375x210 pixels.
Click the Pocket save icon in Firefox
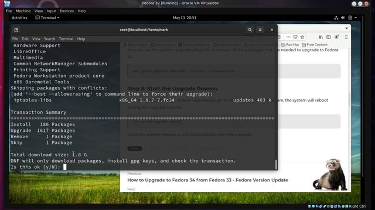(x=295, y=37)
